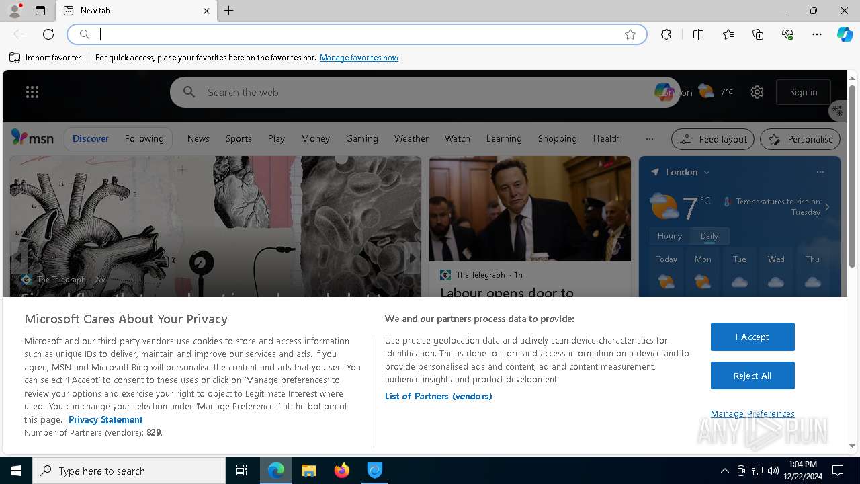Add this page to favorites star
860x484 pixels.
tap(630, 34)
